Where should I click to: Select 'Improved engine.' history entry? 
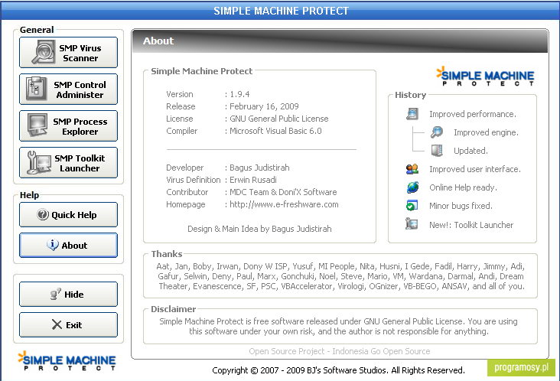click(x=486, y=132)
